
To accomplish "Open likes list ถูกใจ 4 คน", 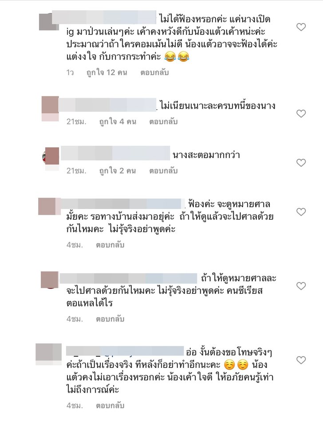I will click(x=118, y=122).
